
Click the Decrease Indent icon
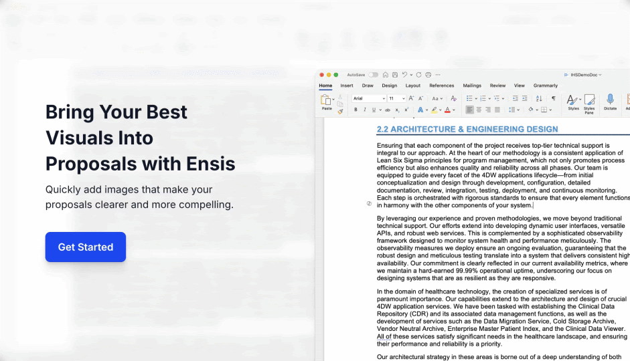(516, 98)
